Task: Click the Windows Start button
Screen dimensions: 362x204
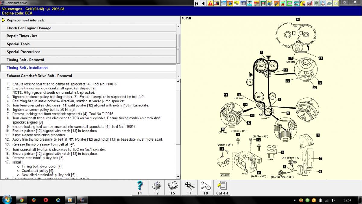Action: coord(7,200)
